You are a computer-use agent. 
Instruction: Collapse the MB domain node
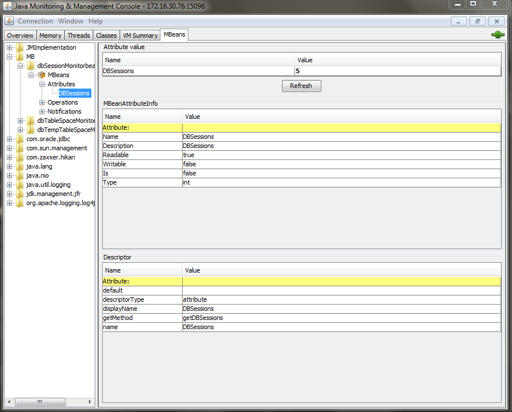[x=9, y=57]
